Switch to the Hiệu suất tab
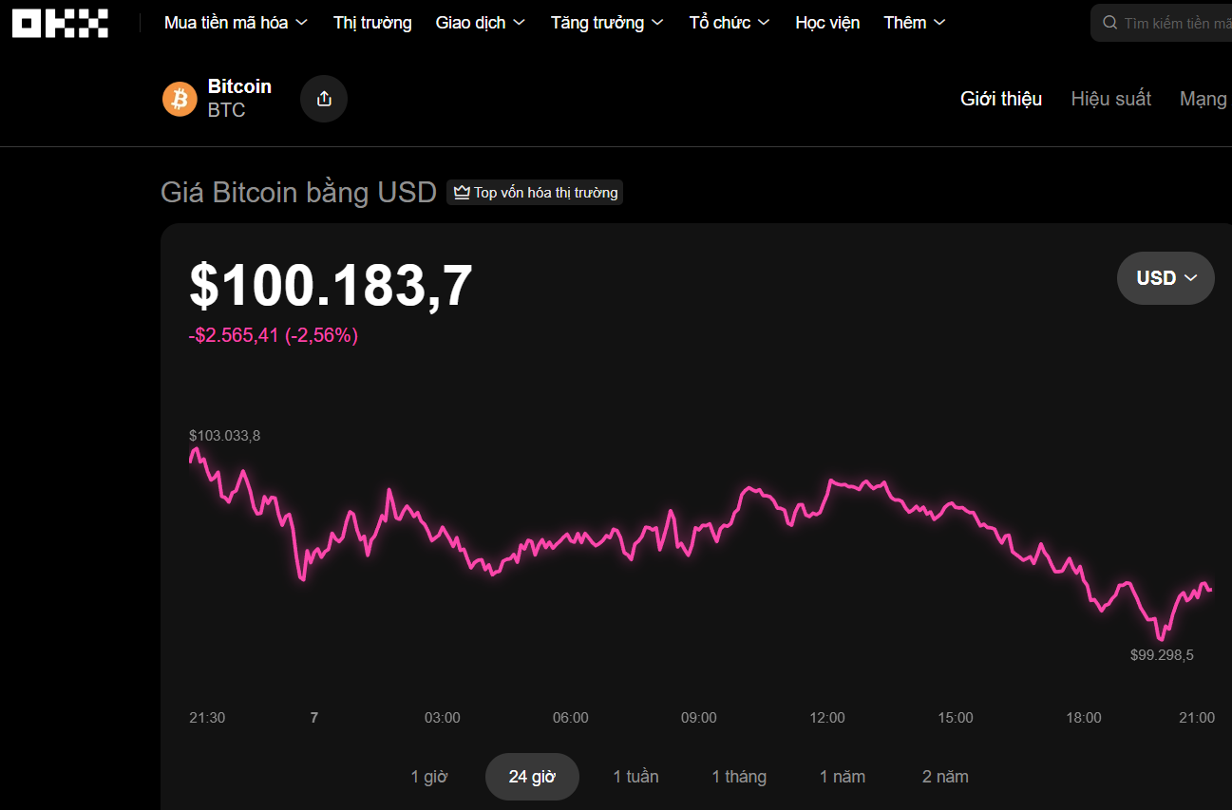This screenshot has width=1232, height=810. (x=1110, y=99)
